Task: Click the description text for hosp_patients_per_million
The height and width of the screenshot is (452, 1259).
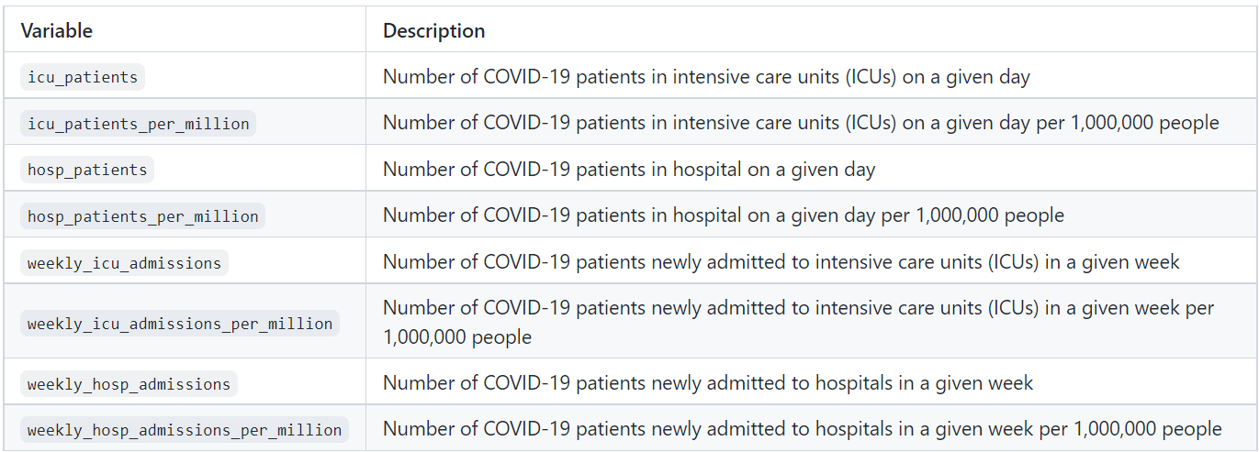Action: pyautogui.click(x=724, y=216)
